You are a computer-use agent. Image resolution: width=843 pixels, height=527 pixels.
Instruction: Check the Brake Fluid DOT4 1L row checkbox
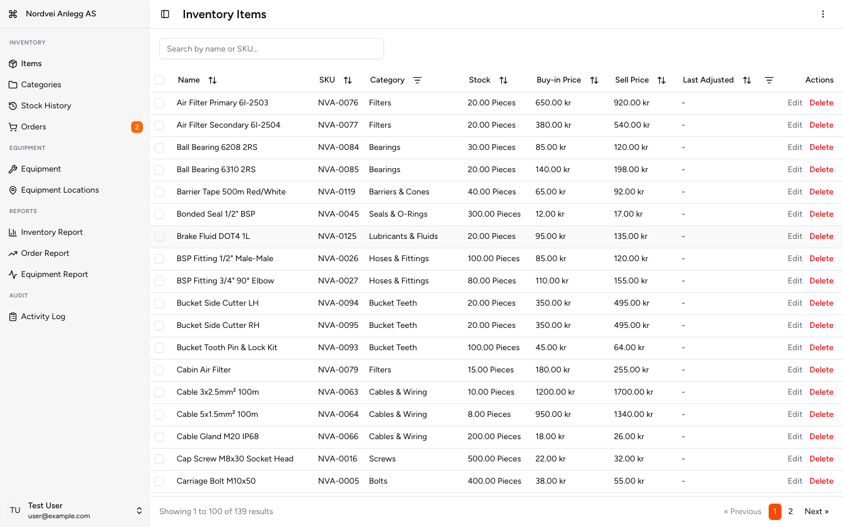pos(159,237)
